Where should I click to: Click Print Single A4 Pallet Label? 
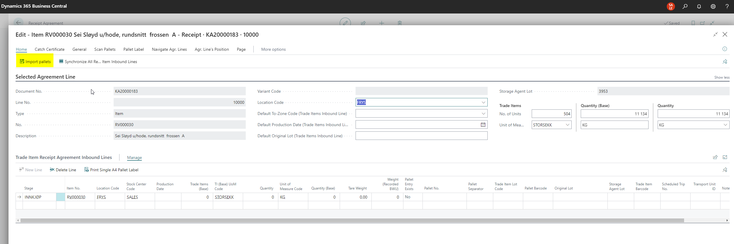tap(111, 170)
